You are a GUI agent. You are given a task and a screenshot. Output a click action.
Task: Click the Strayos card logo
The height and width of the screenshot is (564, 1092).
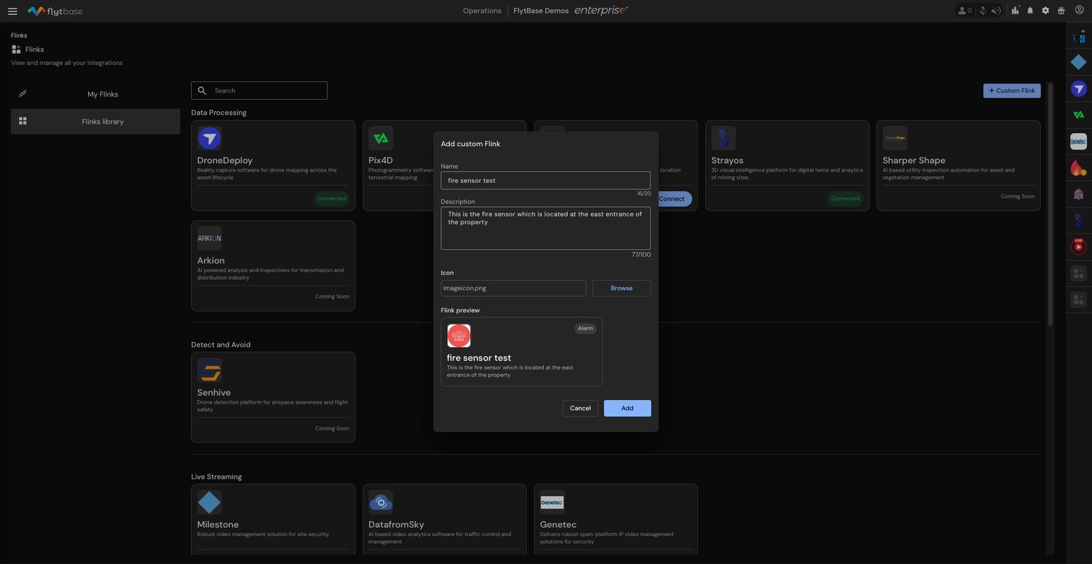(x=723, y=138)
